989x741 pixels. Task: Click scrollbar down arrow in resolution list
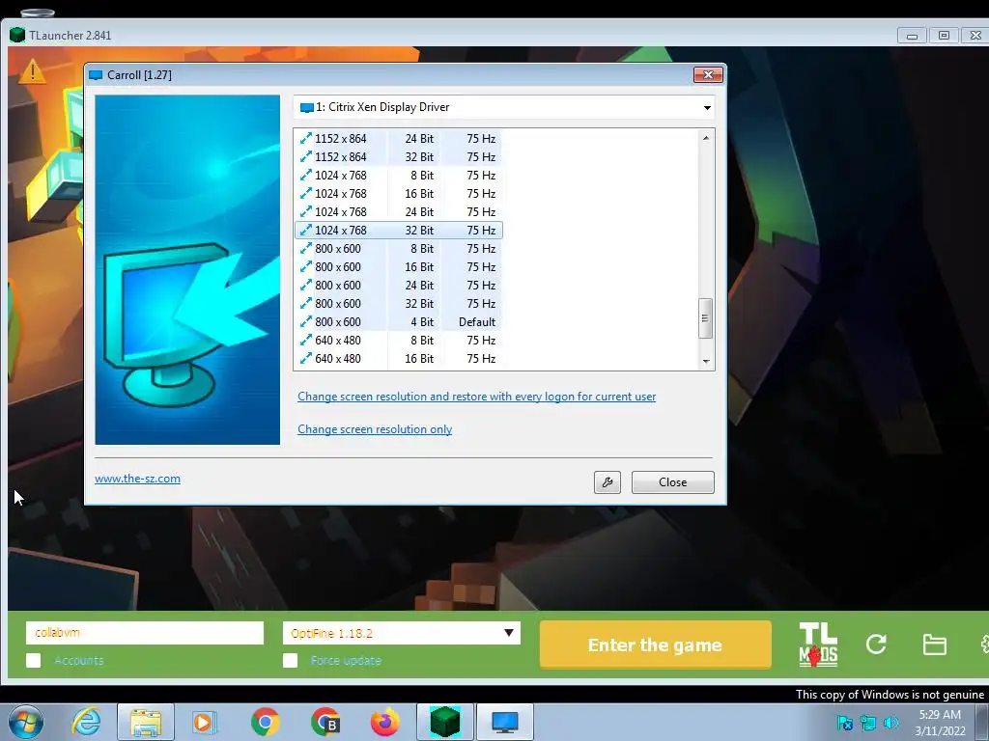click(x=706, y=361)
